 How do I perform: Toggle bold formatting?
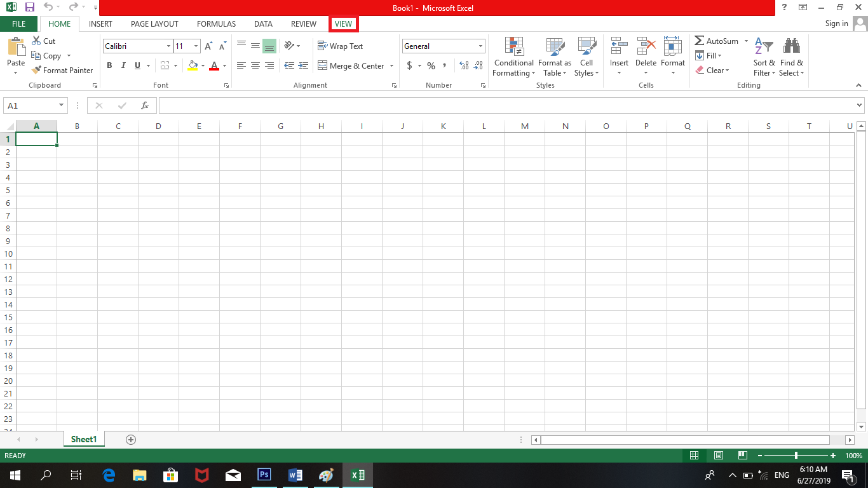click(109, 65)
